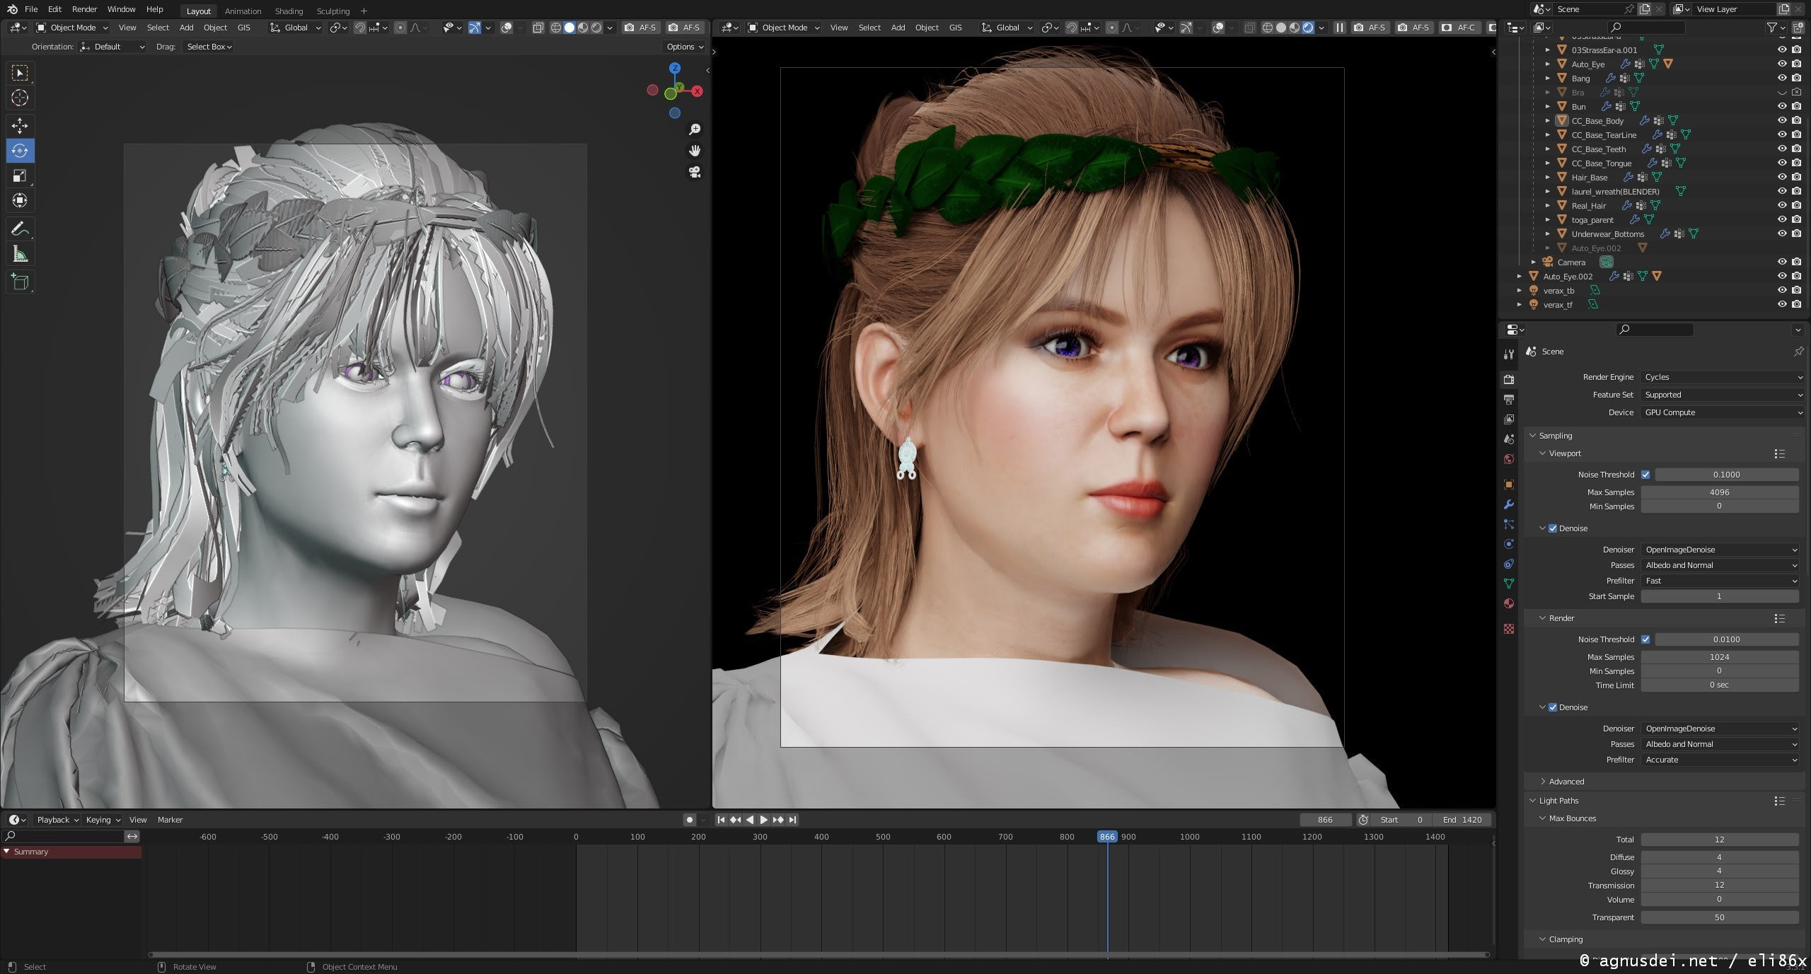Select the Scale tool
This screenshot has width=1811, height=974.
click(x=20, y=175)
